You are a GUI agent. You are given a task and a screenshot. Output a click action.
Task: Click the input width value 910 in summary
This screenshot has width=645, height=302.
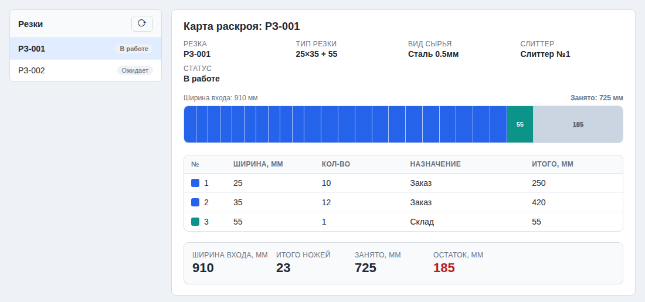pos(203,268)
